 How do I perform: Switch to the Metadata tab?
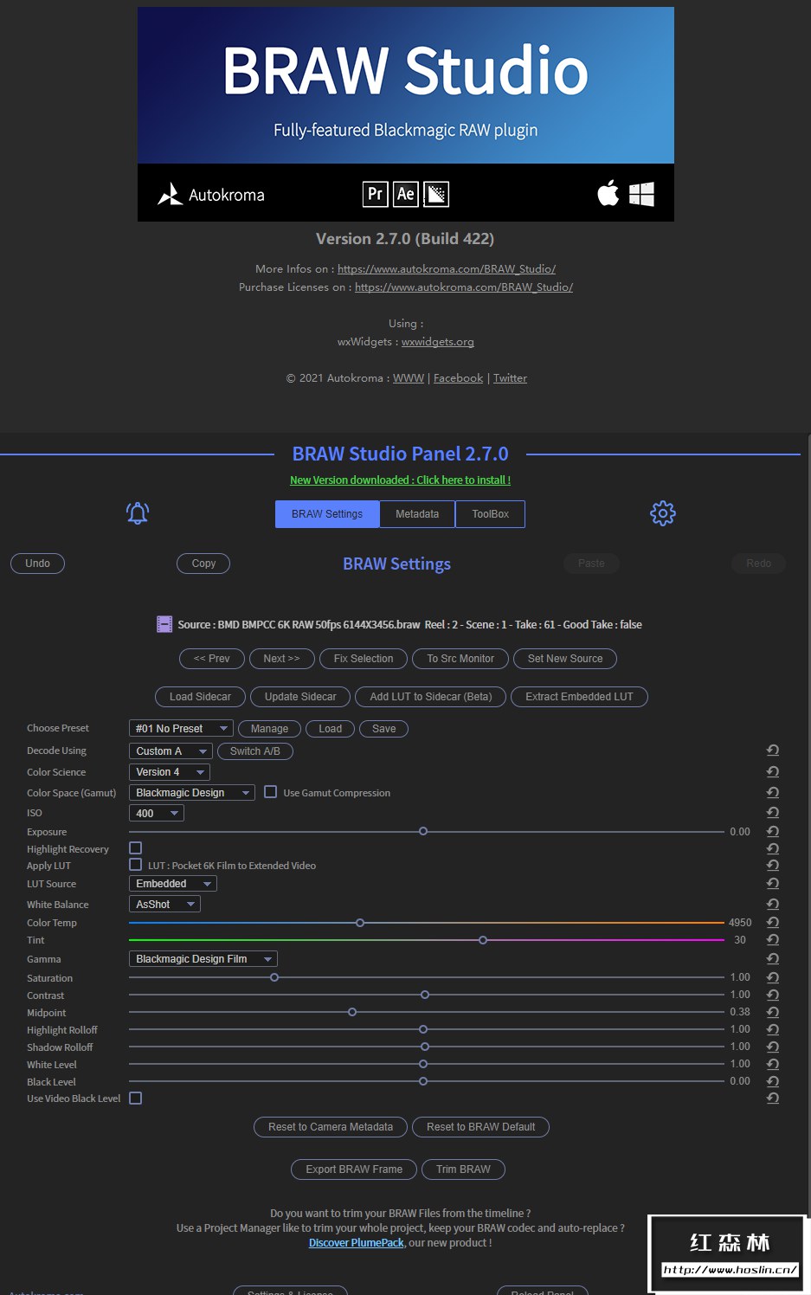click(417, 514)
